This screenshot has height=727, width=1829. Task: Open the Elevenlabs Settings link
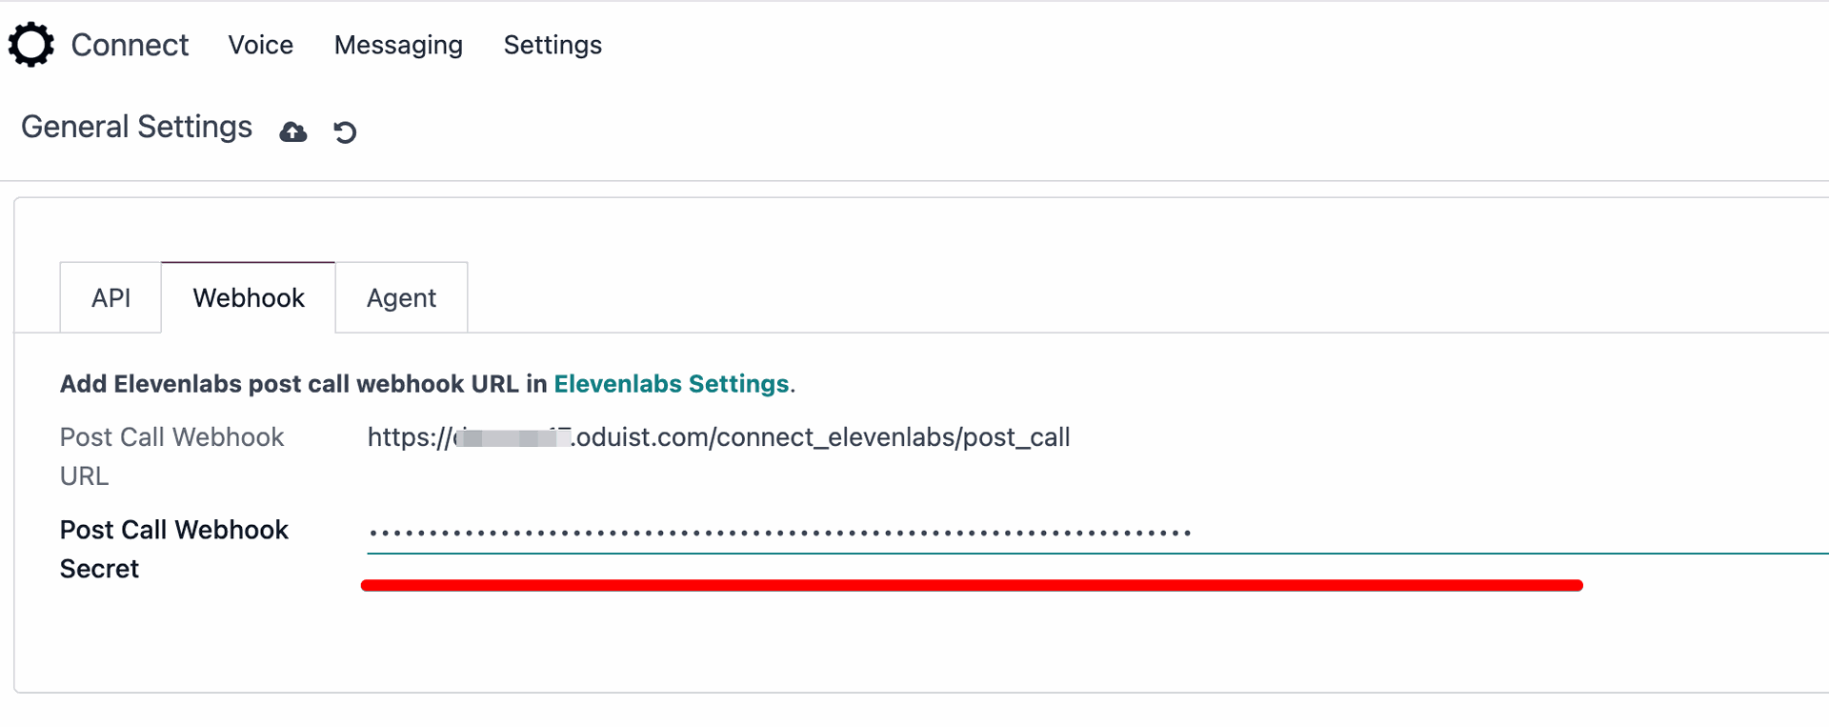coord(672,384)
